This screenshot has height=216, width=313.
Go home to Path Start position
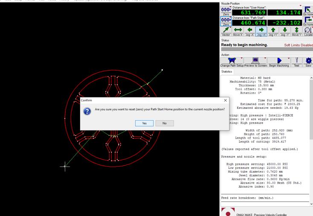tap(308, 21)
